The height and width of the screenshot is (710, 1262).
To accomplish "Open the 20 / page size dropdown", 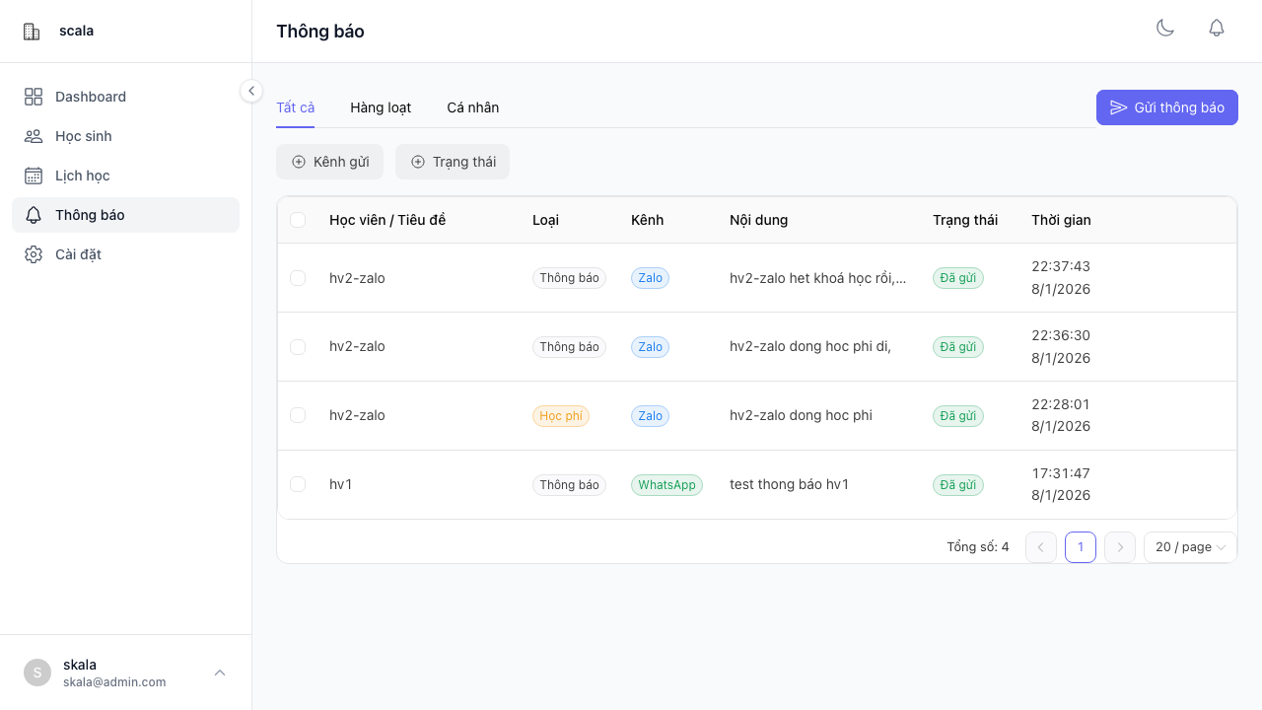I will (x=1190, y=547).
